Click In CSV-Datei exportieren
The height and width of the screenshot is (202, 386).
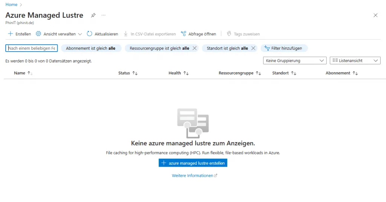point(150,34)
